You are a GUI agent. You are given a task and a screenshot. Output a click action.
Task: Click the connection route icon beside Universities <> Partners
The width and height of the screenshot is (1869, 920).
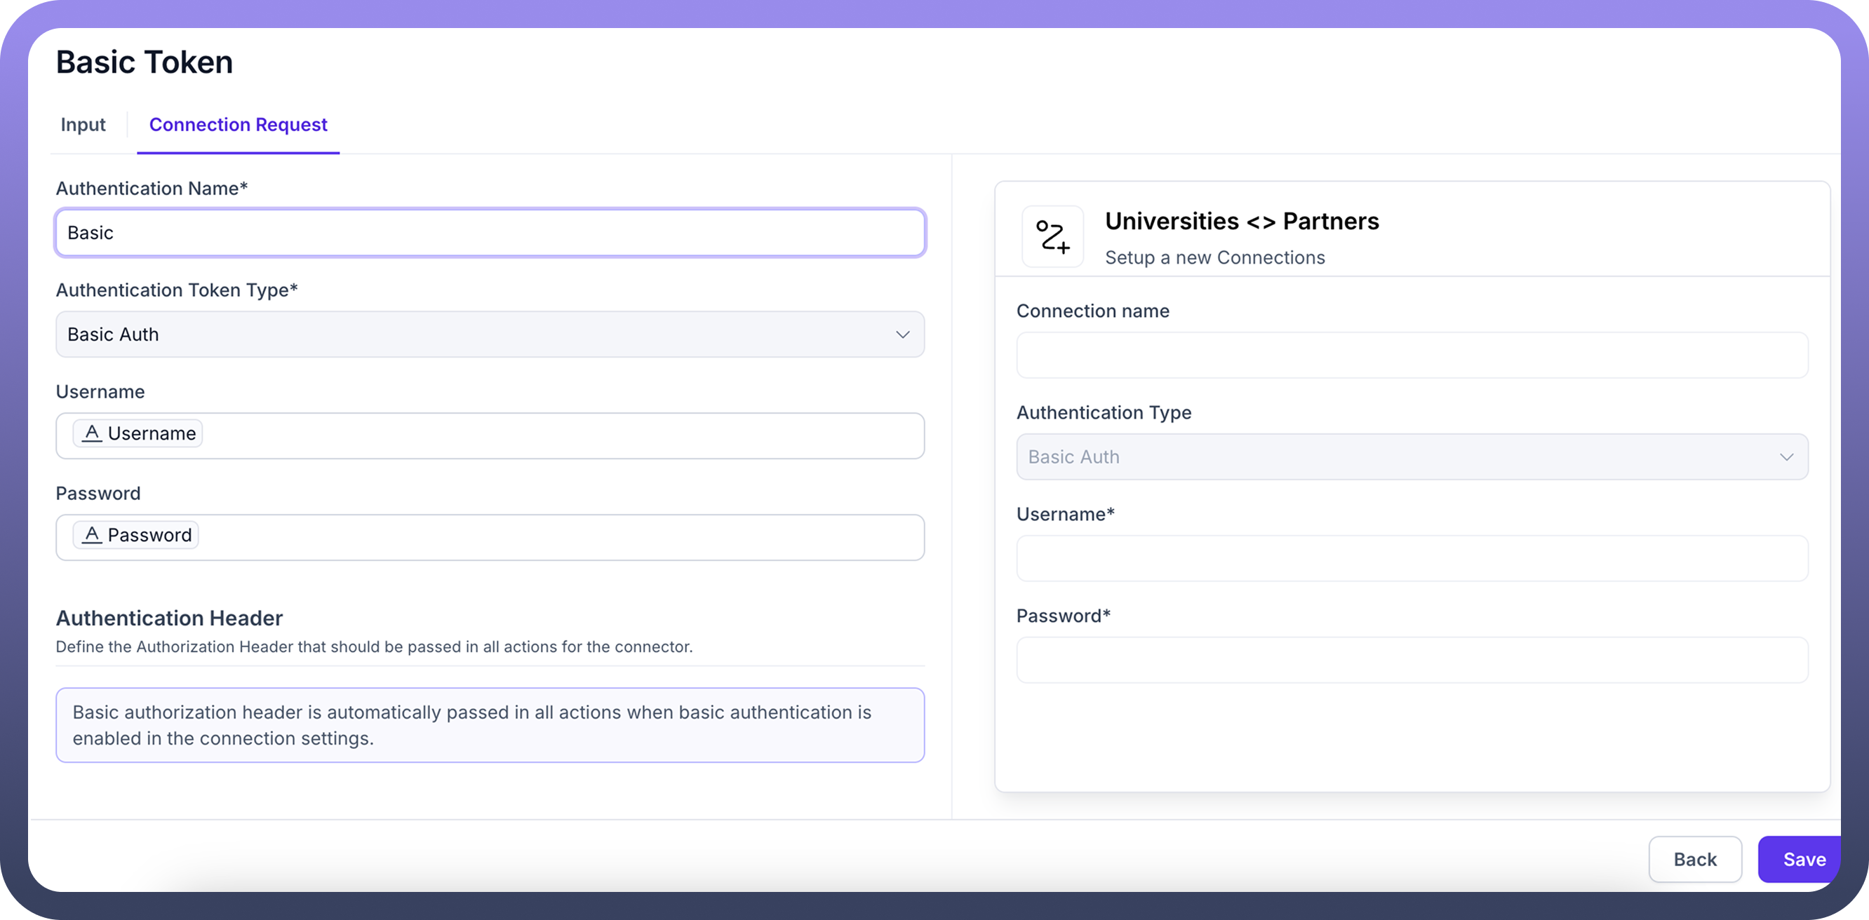[1053, 236]
